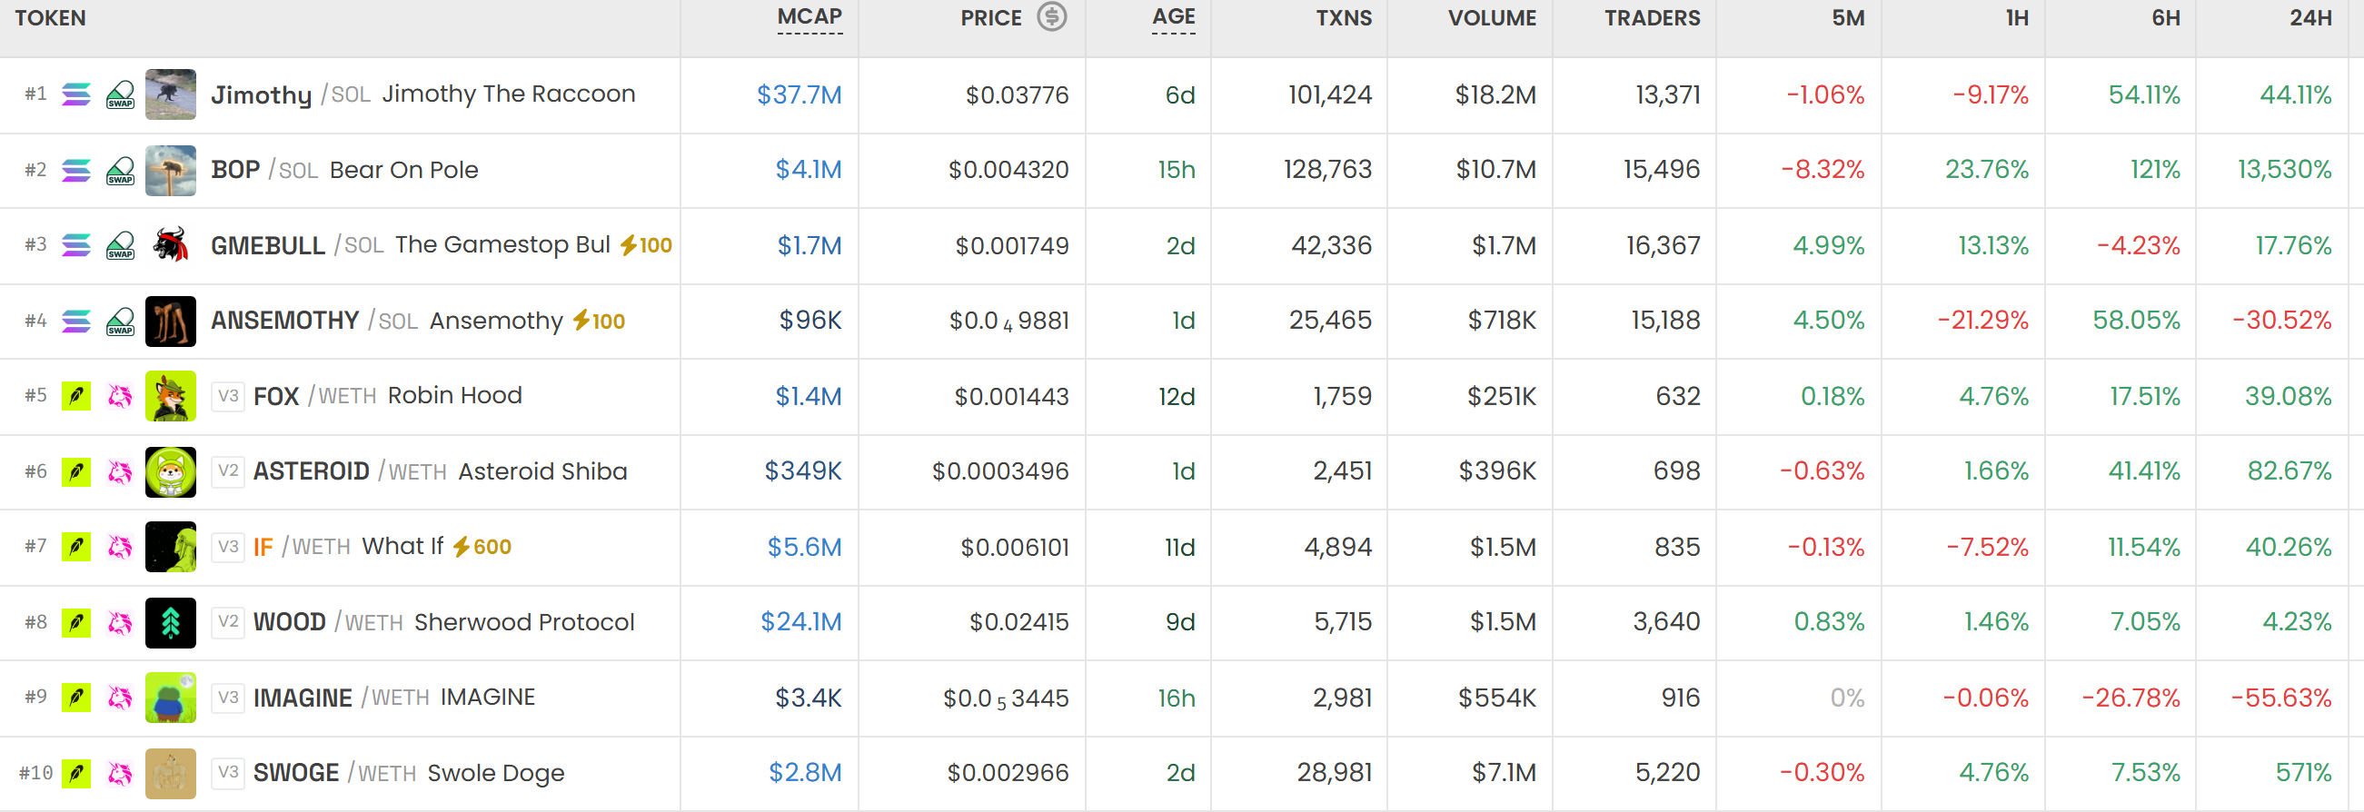Click the ANSEMOTHY token logo
The width and height of the screenshot is (2364, 812).
click(x=171, y=322)
